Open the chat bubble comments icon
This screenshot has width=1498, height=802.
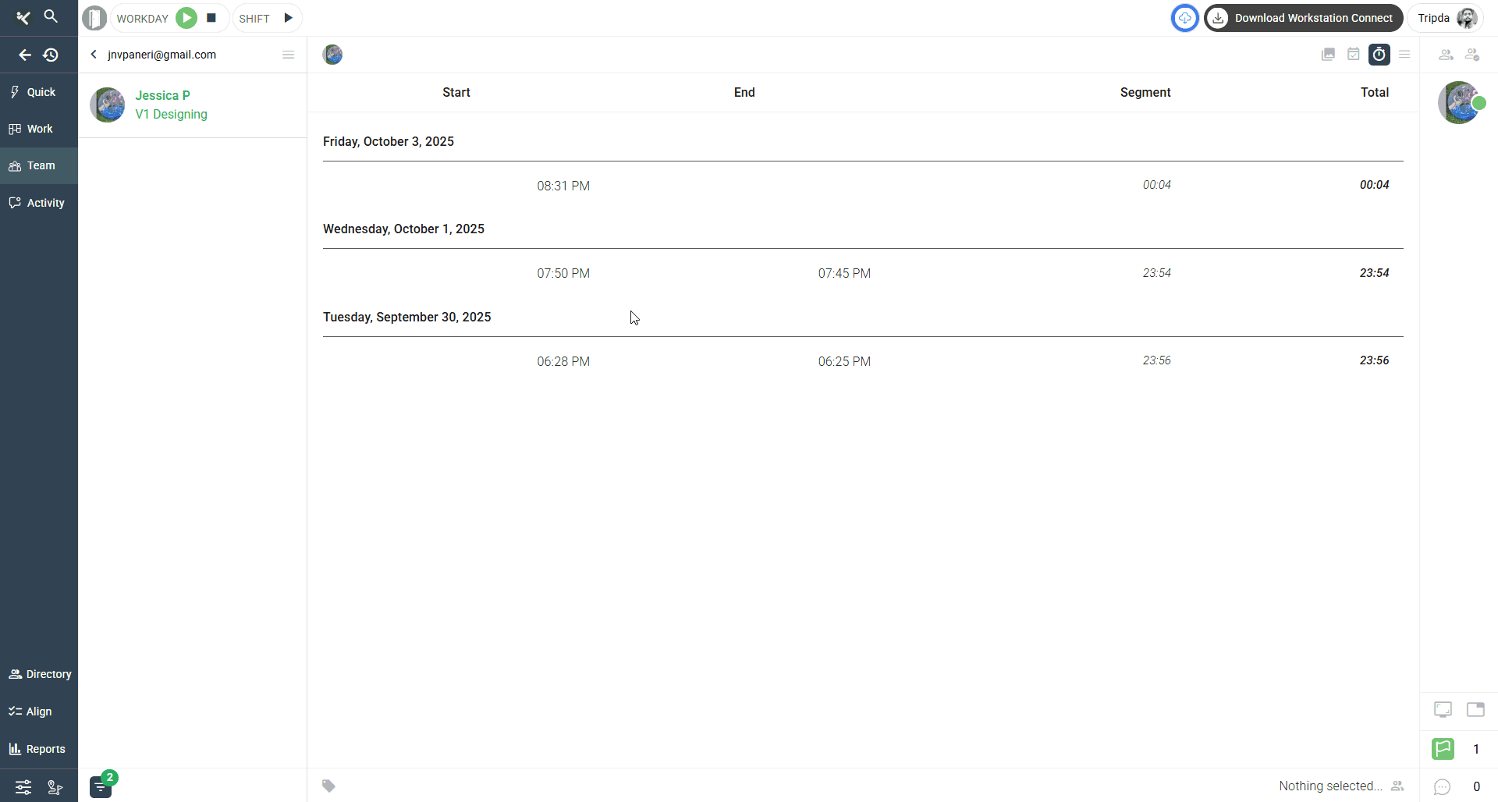tap(1443, 786)
